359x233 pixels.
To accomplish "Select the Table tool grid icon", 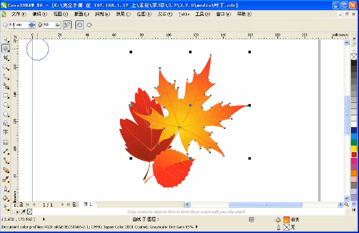I will (x=6, y=142).
